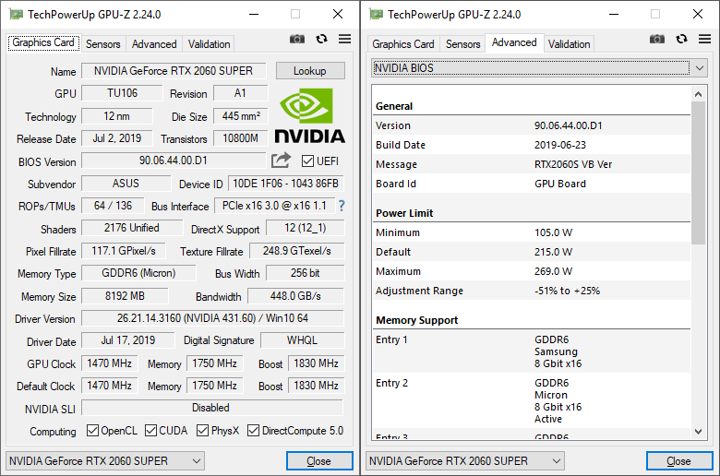Click the scrollbar down arrow in BIOS list

coord(699,431)
